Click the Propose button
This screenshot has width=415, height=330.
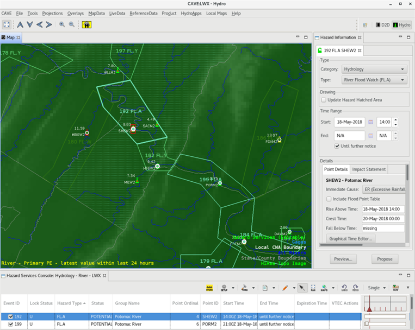click(385, 259)
